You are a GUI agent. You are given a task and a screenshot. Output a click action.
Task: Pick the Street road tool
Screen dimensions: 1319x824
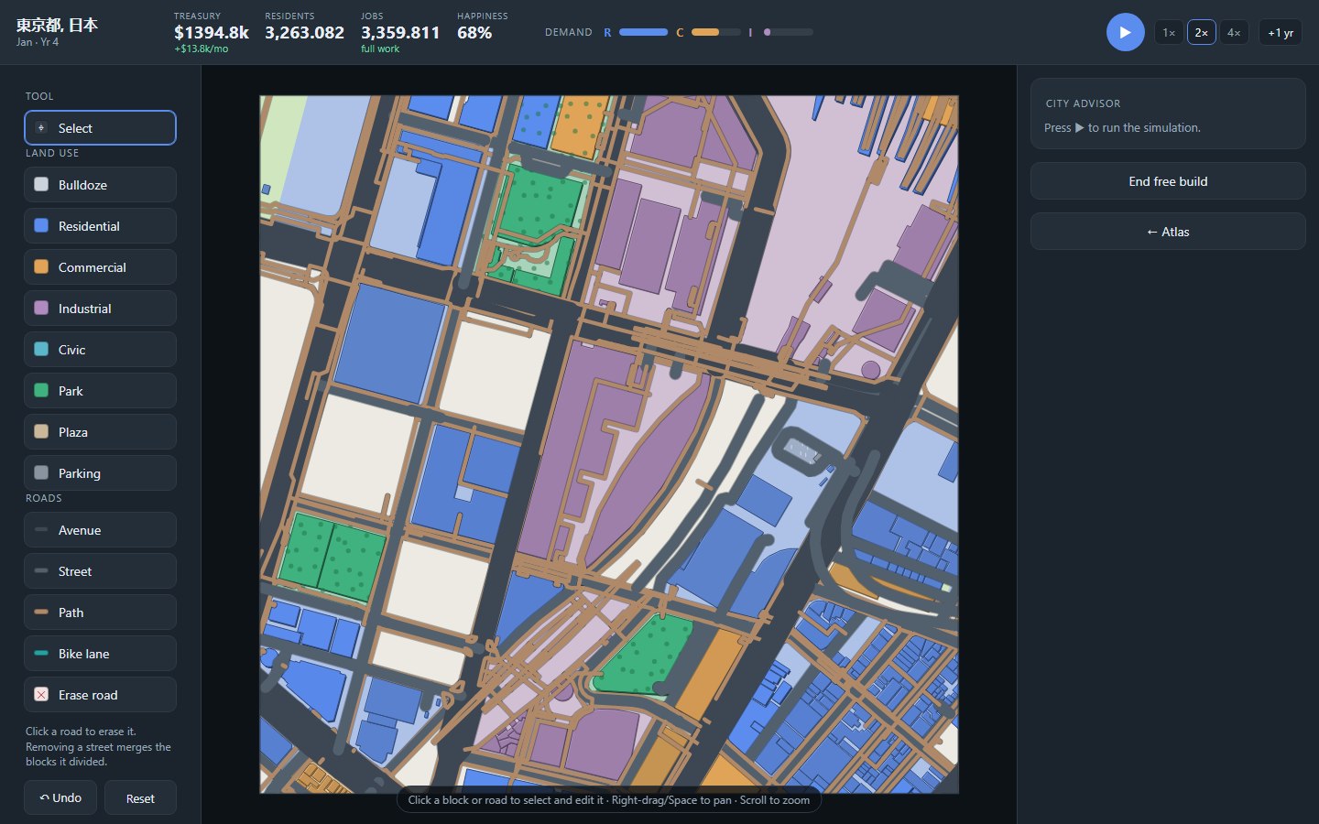[100, 571]
